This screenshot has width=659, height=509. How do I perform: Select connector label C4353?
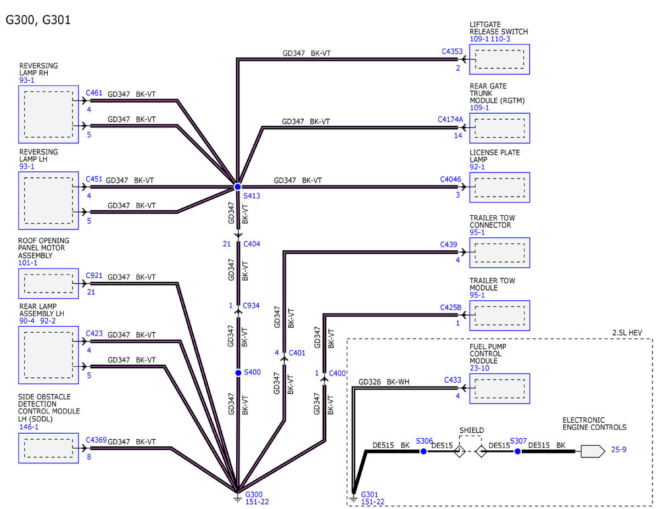tap(453, 51)
